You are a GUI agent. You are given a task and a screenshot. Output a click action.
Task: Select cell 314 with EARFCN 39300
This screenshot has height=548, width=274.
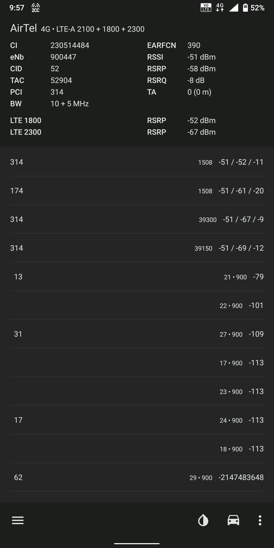[x=137, y=219]
